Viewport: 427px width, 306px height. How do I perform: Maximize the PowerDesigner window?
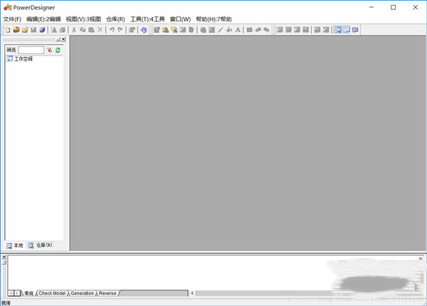point(394,7)
